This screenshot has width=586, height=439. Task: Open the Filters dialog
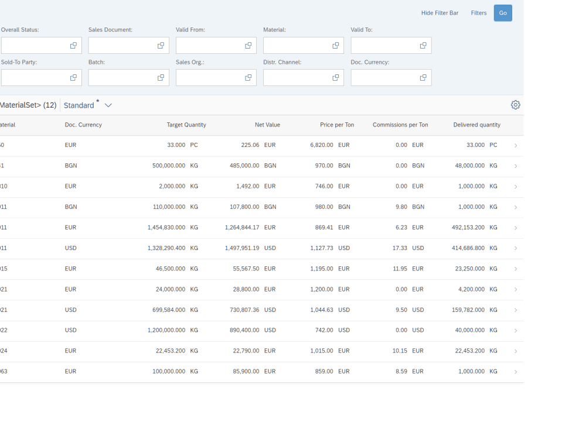pos(479,12)
